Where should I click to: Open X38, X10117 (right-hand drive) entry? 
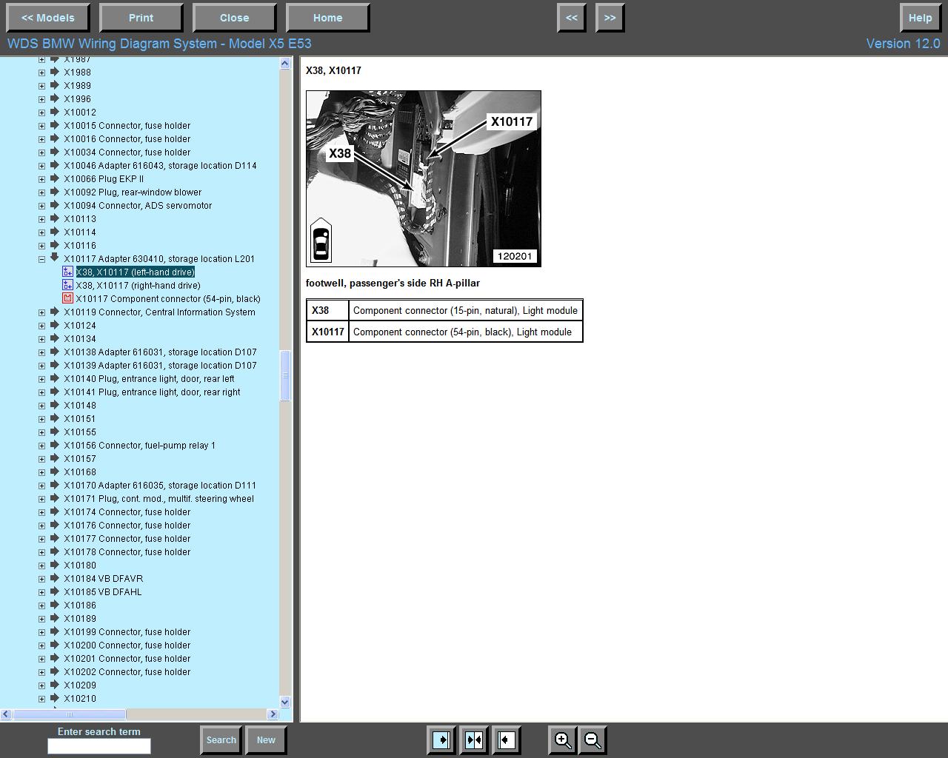point(138,286)
